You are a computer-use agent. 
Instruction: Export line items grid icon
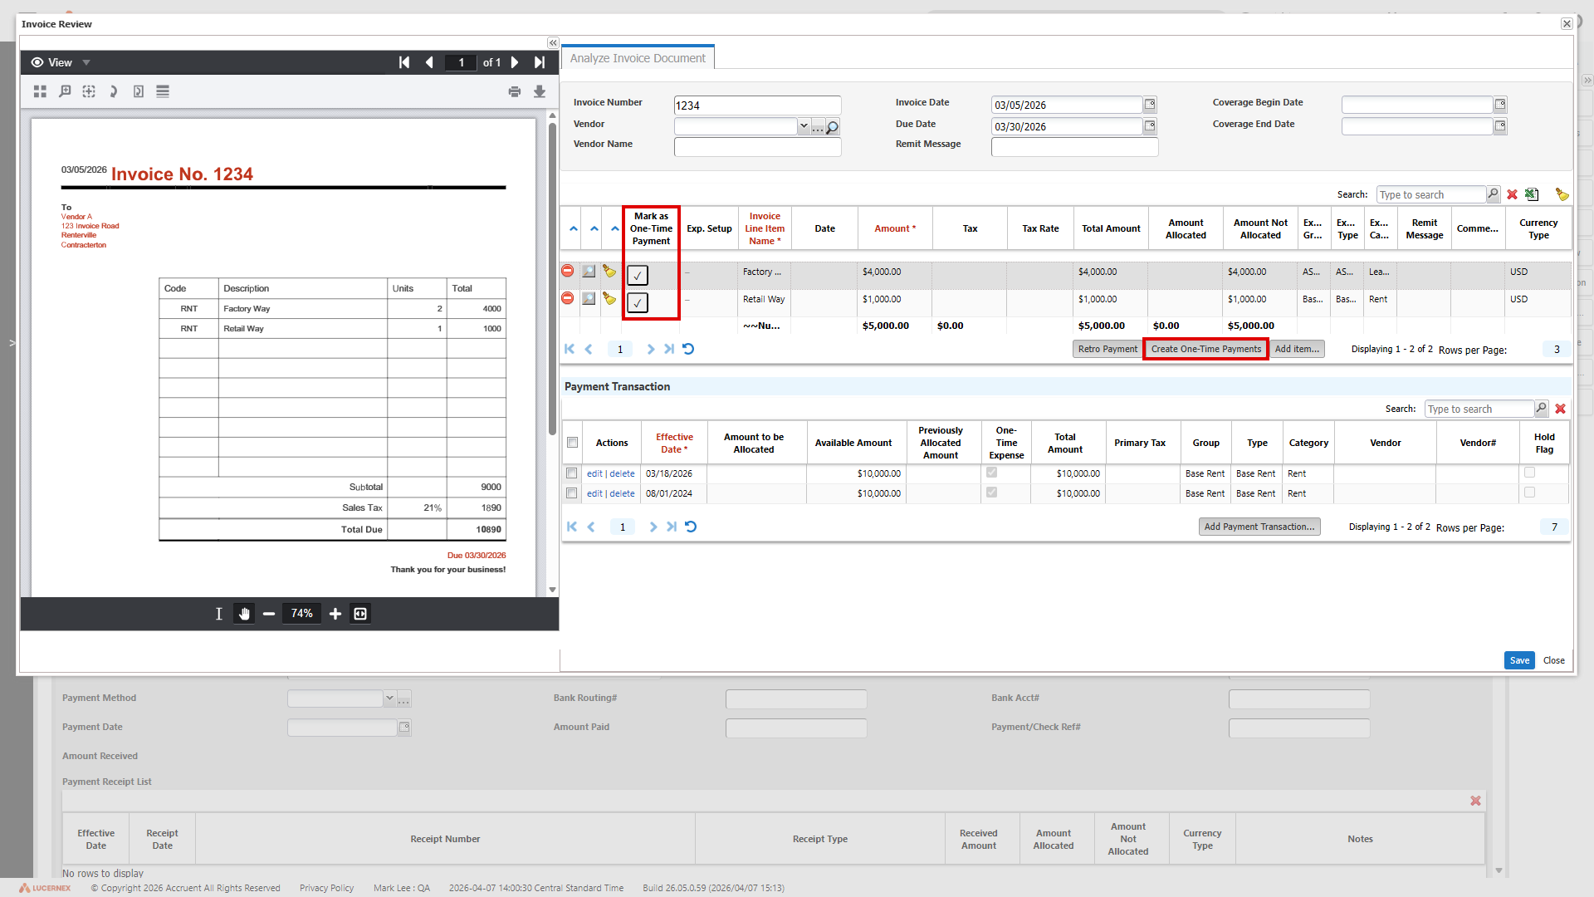click(1533, 194)
